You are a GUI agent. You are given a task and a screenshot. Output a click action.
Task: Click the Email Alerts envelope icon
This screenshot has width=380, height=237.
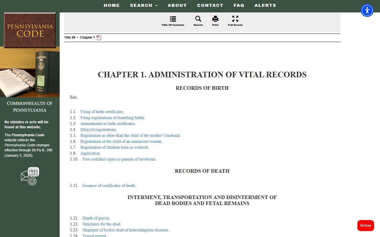click(x=30, y=176)
